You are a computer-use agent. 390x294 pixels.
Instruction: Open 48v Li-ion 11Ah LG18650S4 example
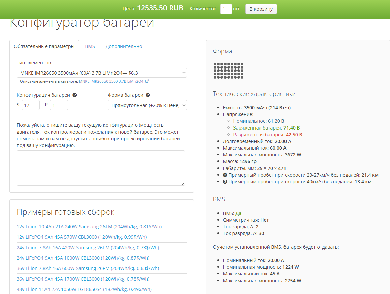coord(84,289)
